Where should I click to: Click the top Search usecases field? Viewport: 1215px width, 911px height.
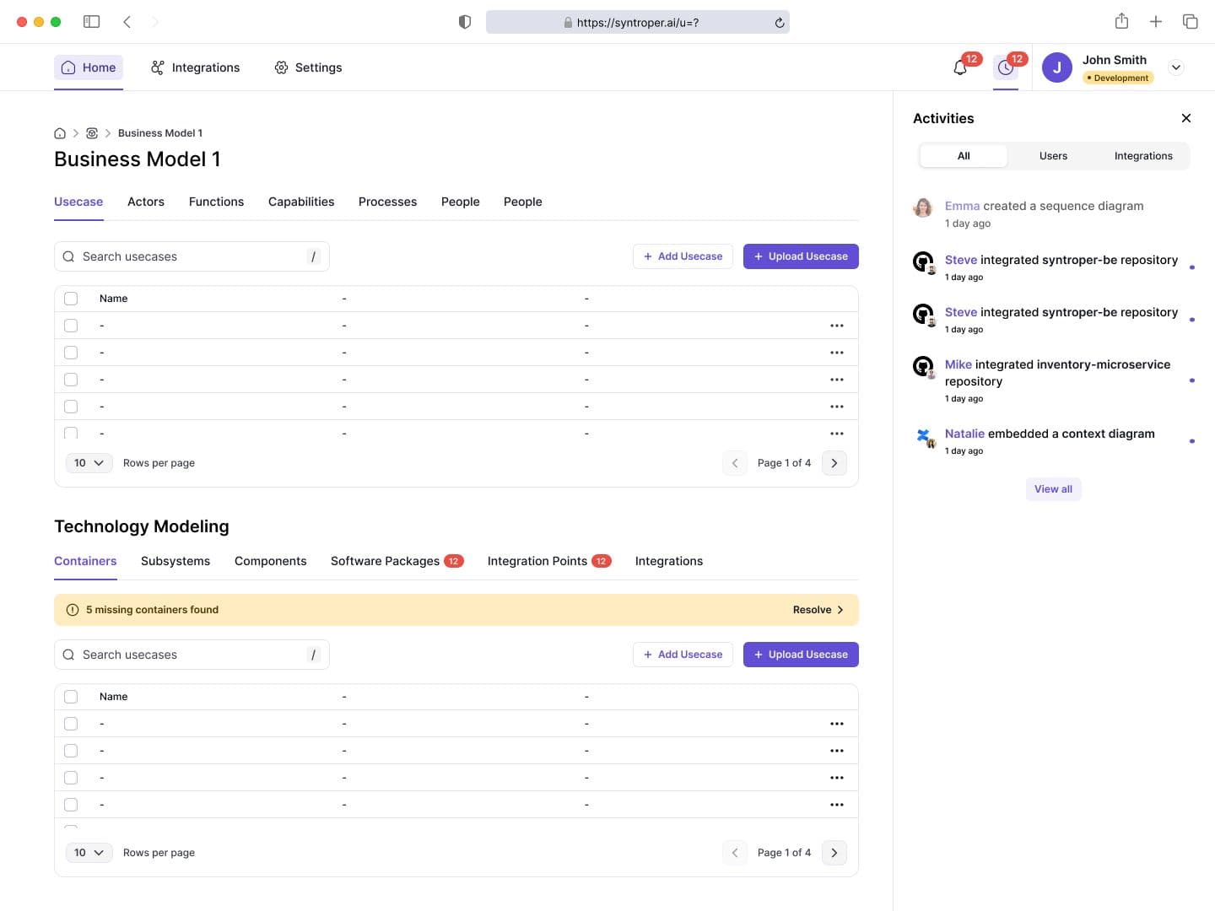[x=192, y=256]
